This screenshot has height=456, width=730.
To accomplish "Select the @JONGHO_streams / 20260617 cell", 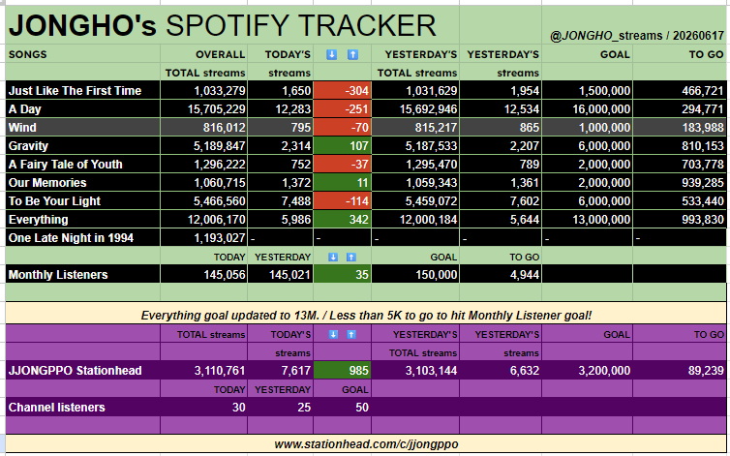I will click(633, 25).
